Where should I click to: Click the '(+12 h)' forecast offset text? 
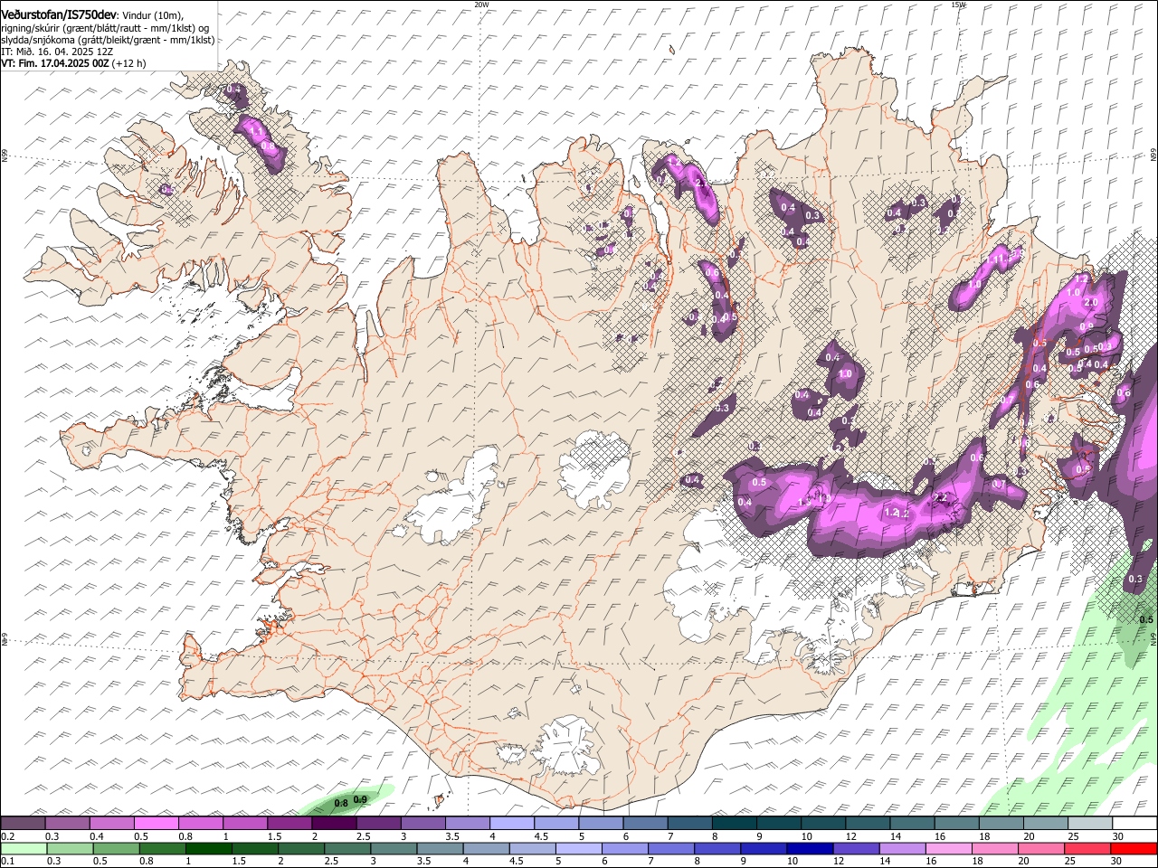coord(129,63)
